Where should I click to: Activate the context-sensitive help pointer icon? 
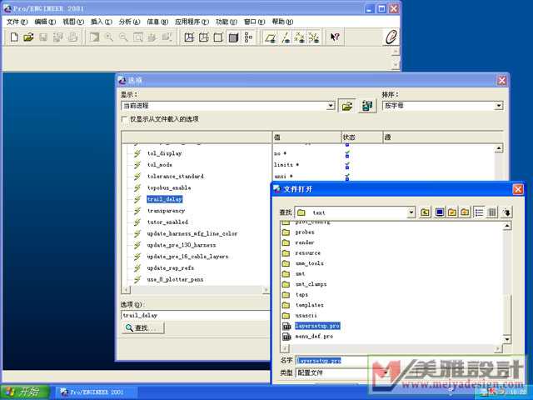335,37
